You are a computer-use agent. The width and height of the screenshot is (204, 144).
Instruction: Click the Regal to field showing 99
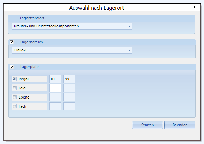pyautogui.click(x=69, y=79)
